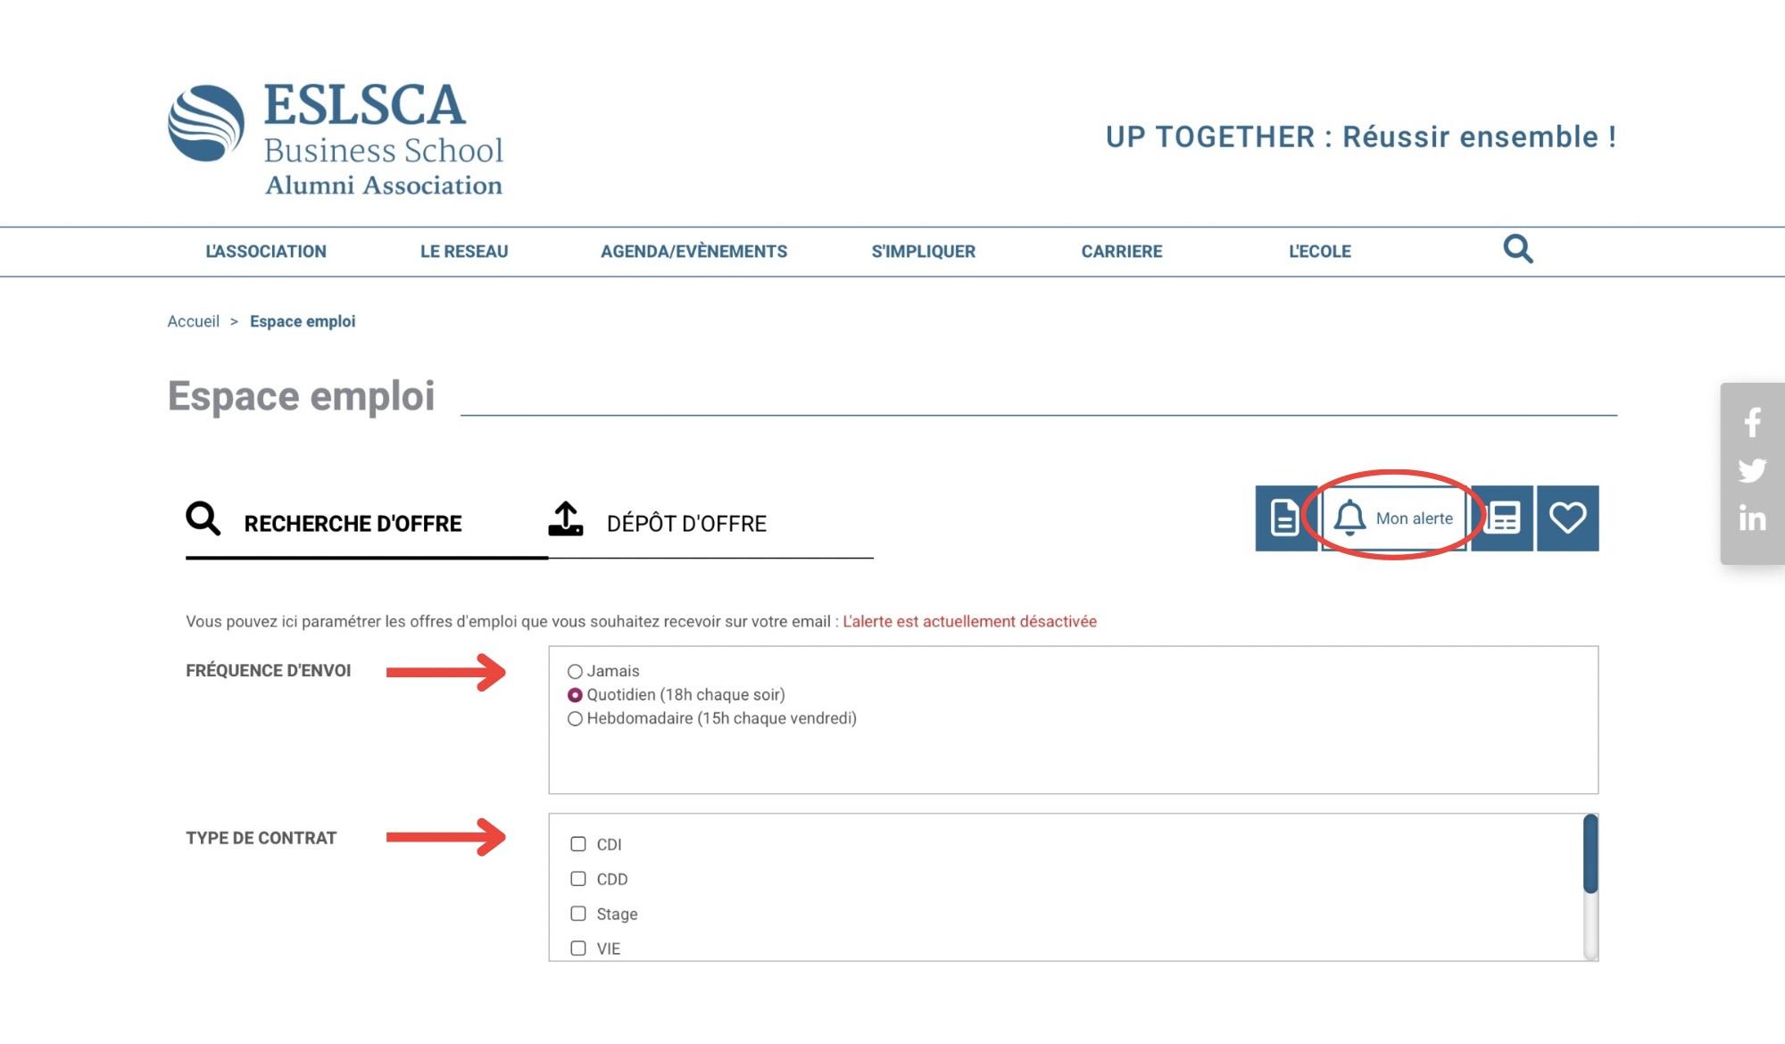The width and height of the screenshot is (1785, 1044).
Task: Share on Facebook sidebar icon
Action: [x=1752, y=422]
